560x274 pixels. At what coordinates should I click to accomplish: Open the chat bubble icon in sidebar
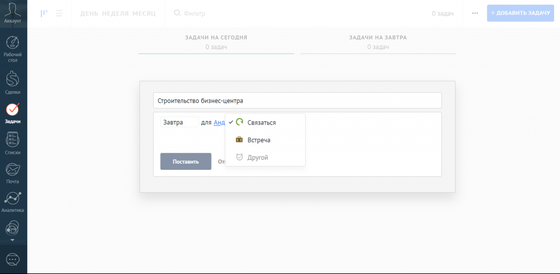click(x=13, y=259)
